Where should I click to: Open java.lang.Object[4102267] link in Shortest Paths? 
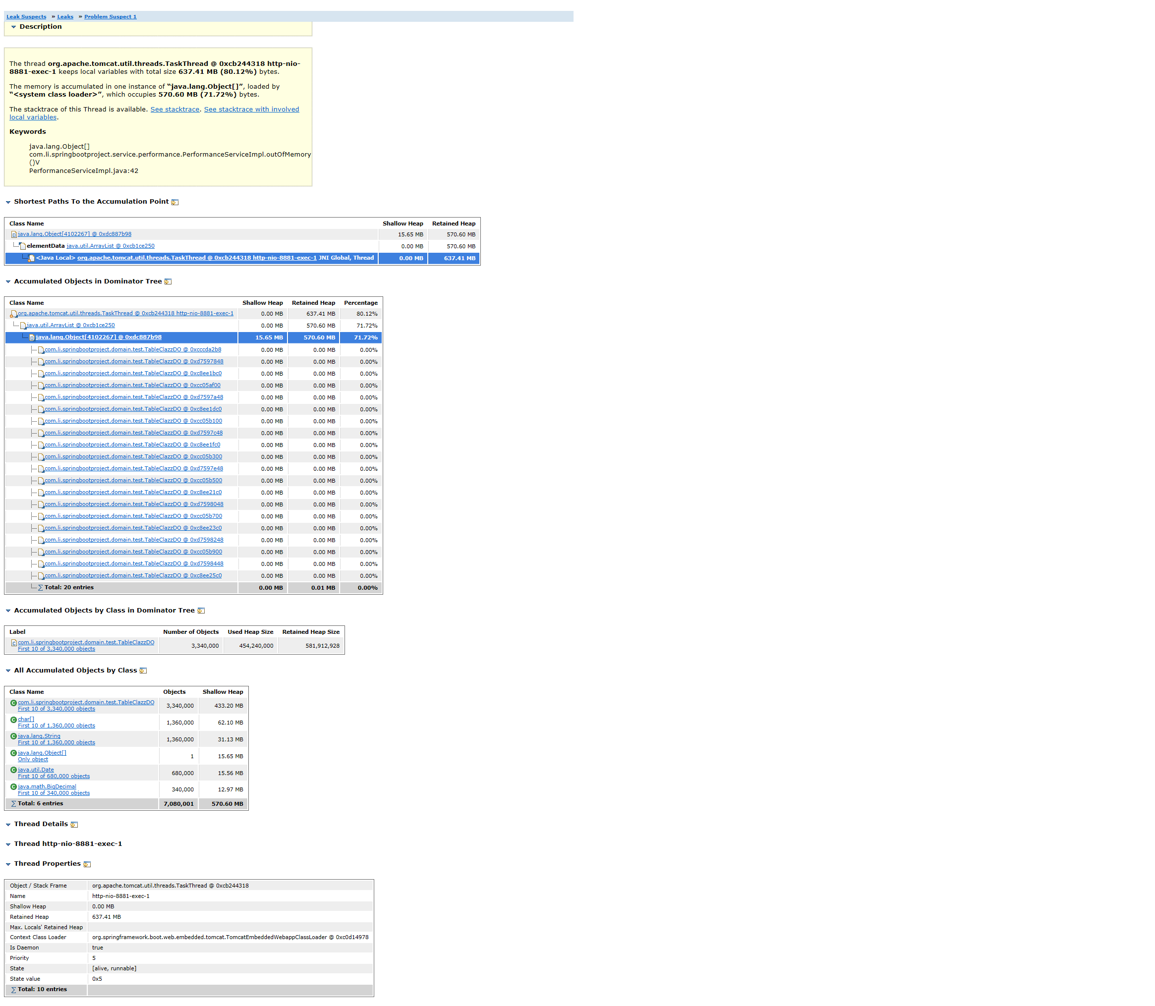point(75,234)
